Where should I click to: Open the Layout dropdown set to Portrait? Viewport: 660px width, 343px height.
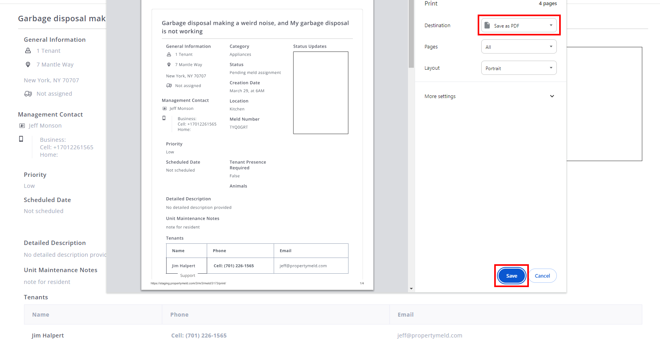click(519, 68)
